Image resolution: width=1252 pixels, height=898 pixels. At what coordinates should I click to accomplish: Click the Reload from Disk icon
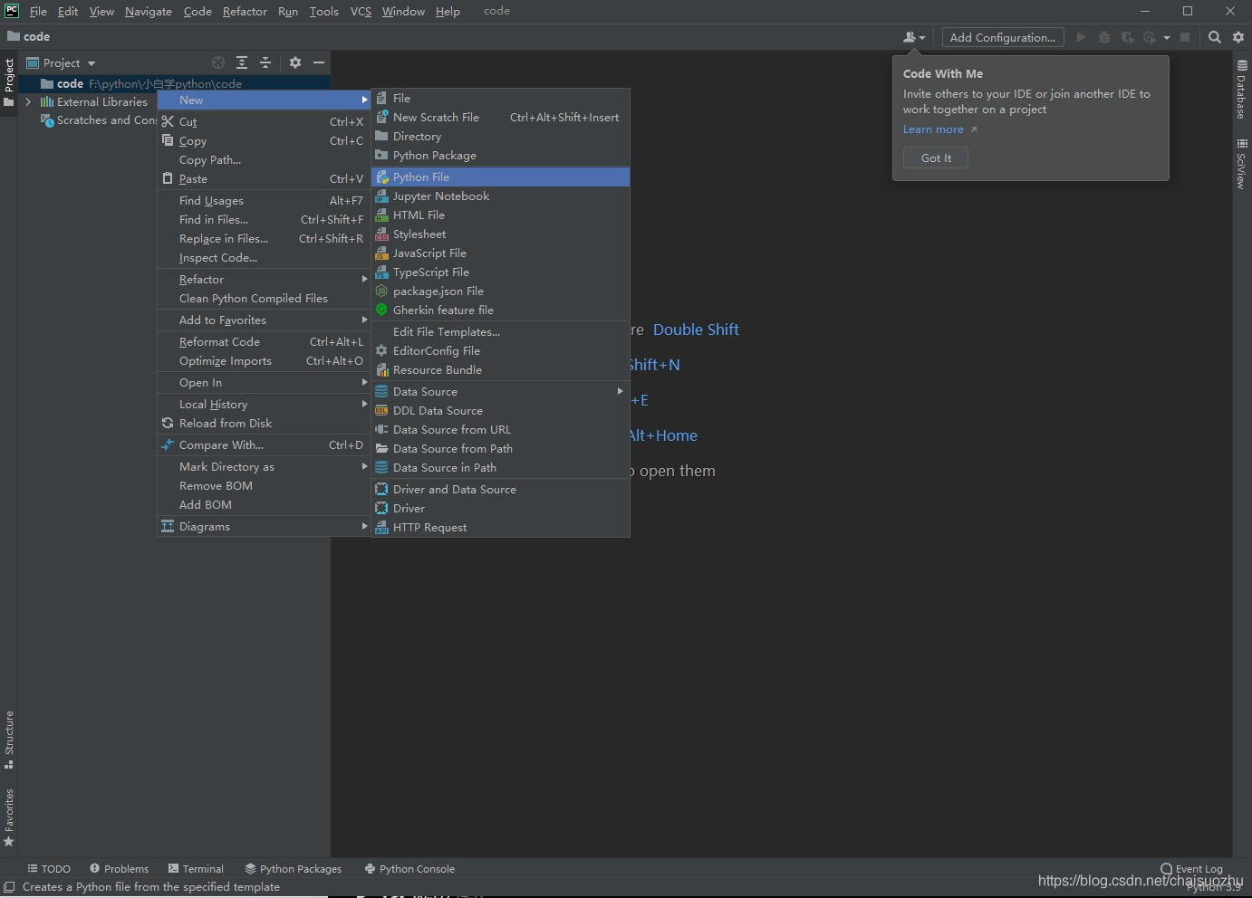coord(168,424)
